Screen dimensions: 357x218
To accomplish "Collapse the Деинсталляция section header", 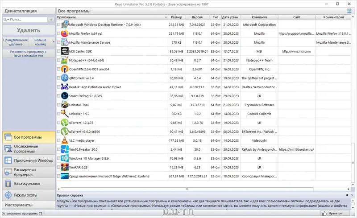I will (29, 11).
